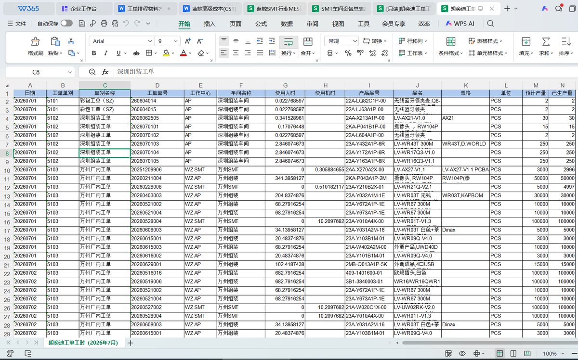
Task: Decrease font size with the A- icon
Action: pyautogui.click(x=200, y=41)
